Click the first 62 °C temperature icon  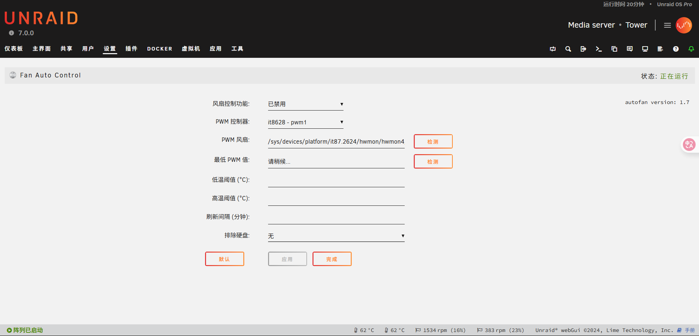[356, 330]
